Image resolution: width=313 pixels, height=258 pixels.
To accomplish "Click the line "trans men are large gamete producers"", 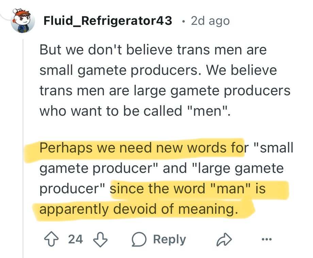I will [165, 91].
